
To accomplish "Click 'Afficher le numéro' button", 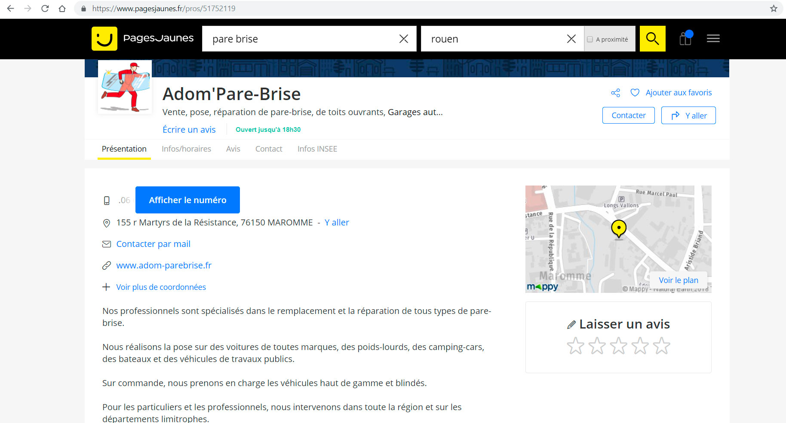I will tap(187, 200).
